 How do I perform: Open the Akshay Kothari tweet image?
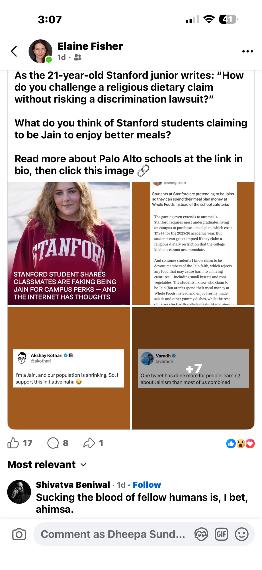coord(69,368)
